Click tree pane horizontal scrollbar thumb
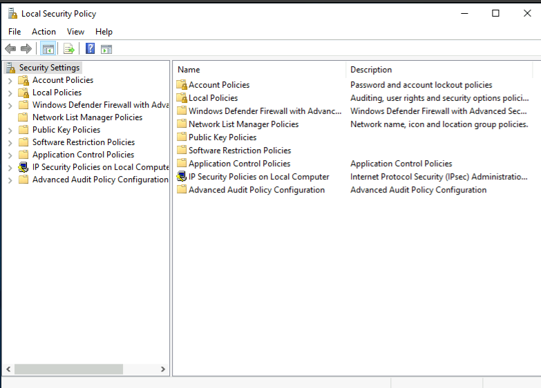 coord(68,369)
